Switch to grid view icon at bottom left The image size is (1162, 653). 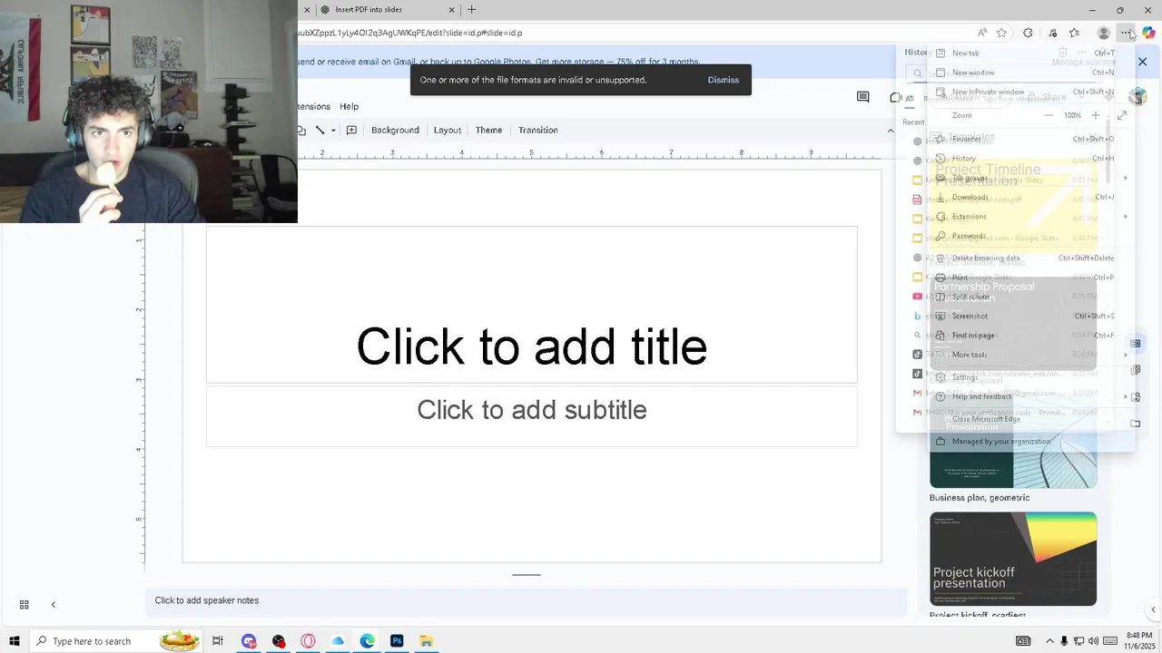point(25,605)
